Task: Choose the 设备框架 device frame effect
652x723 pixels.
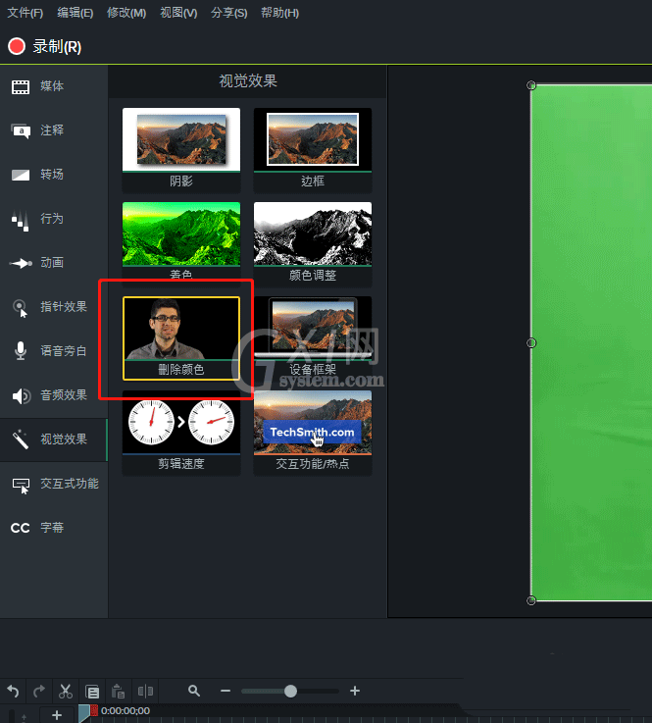Action: 313,338
